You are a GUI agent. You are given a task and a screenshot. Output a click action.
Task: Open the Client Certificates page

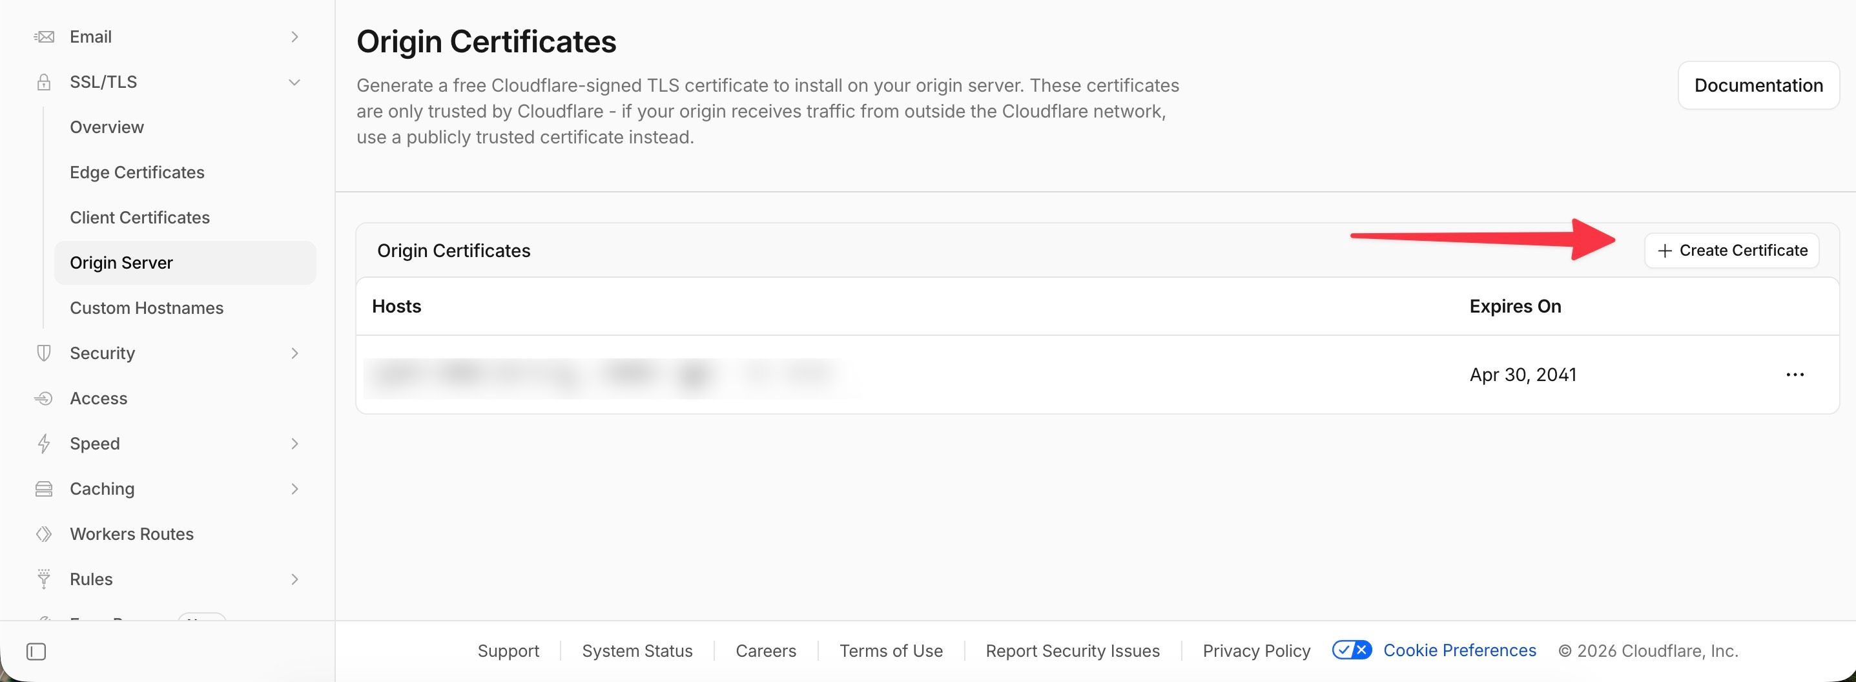point(139,218)
